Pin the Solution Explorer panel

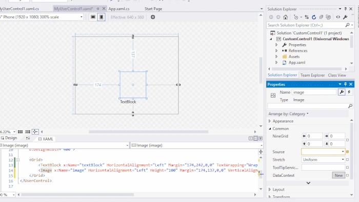[346, 9]
